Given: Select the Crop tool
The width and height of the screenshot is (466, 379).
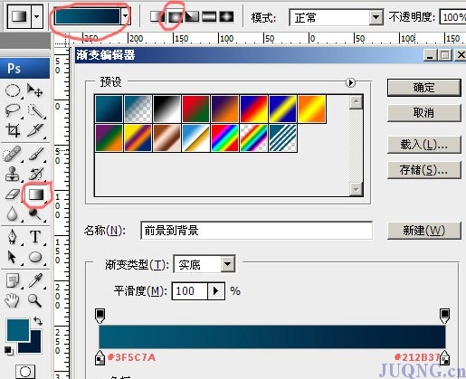Looking at the screenshot, I should pyautogui.click(x=13, y=130).
